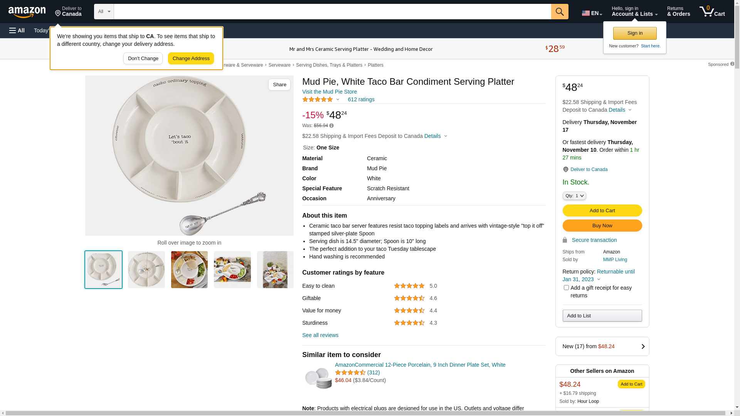Click the Amazon logo

(x=27, y=12)
